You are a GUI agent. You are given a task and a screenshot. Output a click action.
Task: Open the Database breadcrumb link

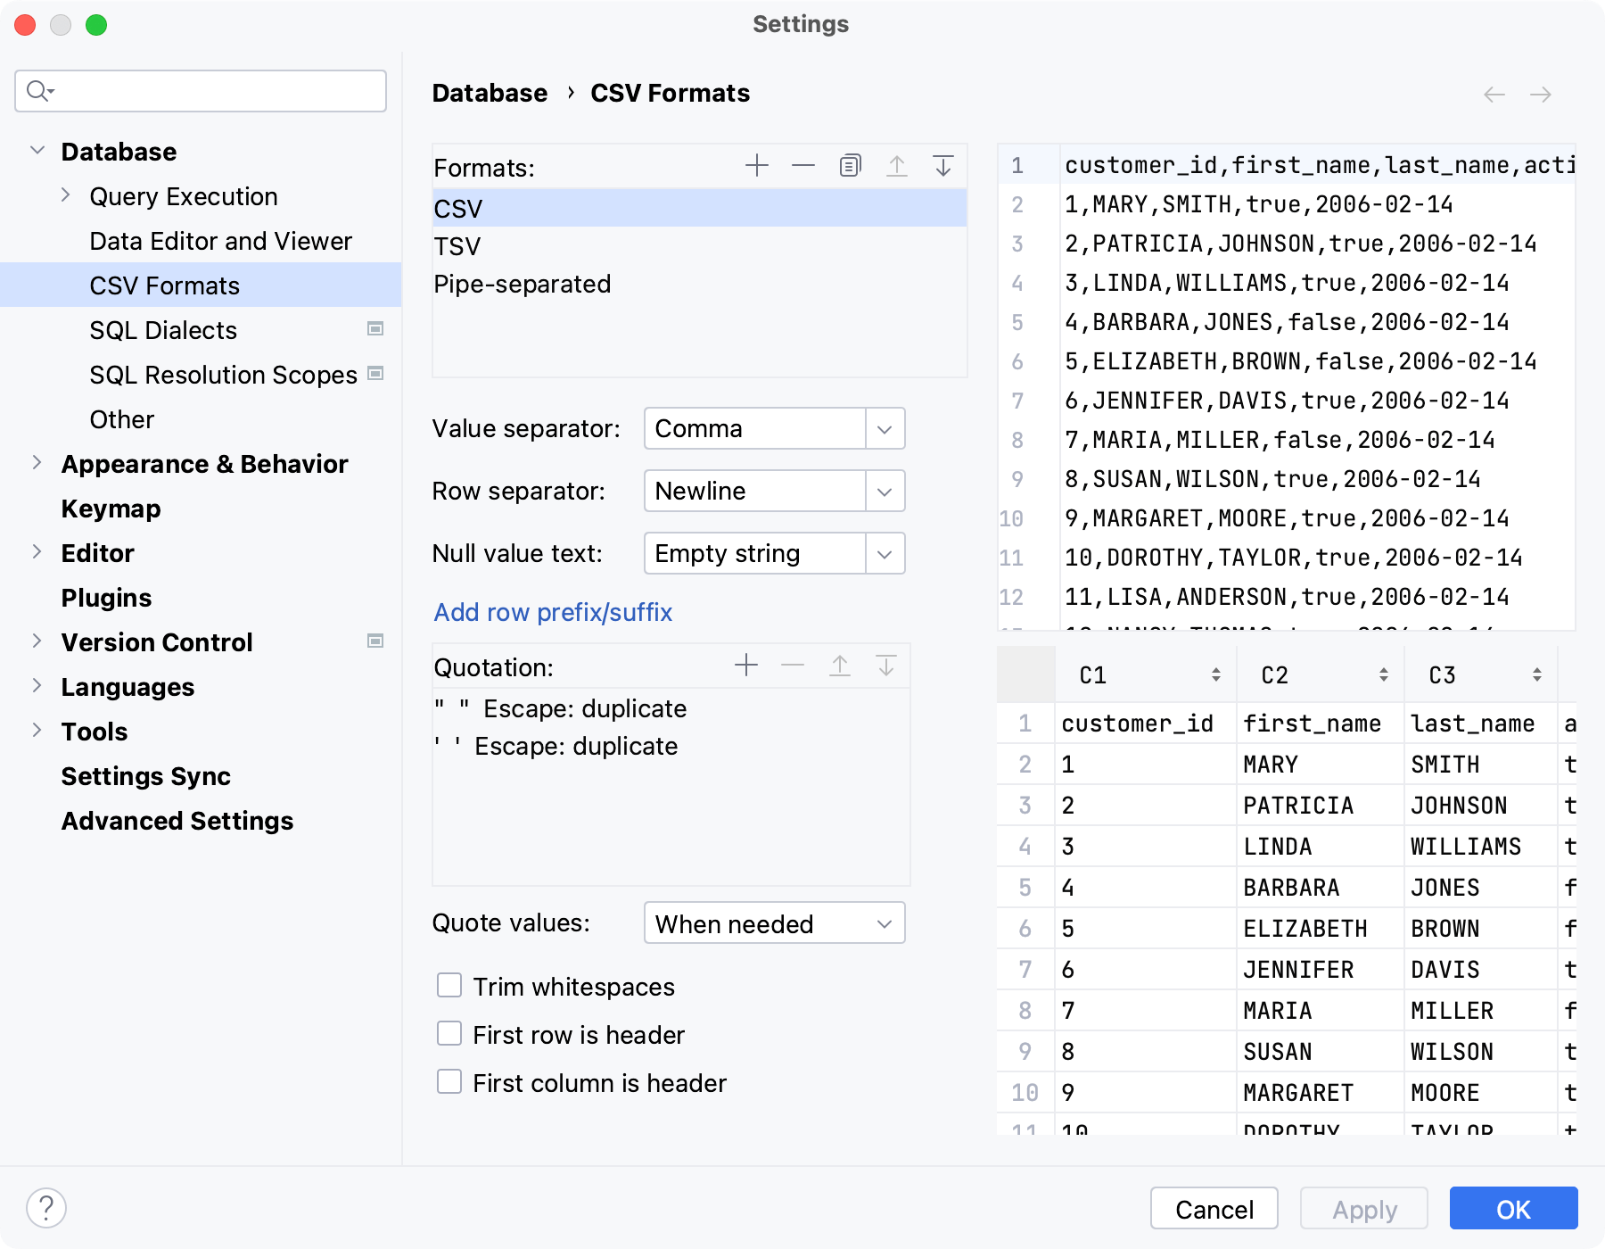(490, 92)
